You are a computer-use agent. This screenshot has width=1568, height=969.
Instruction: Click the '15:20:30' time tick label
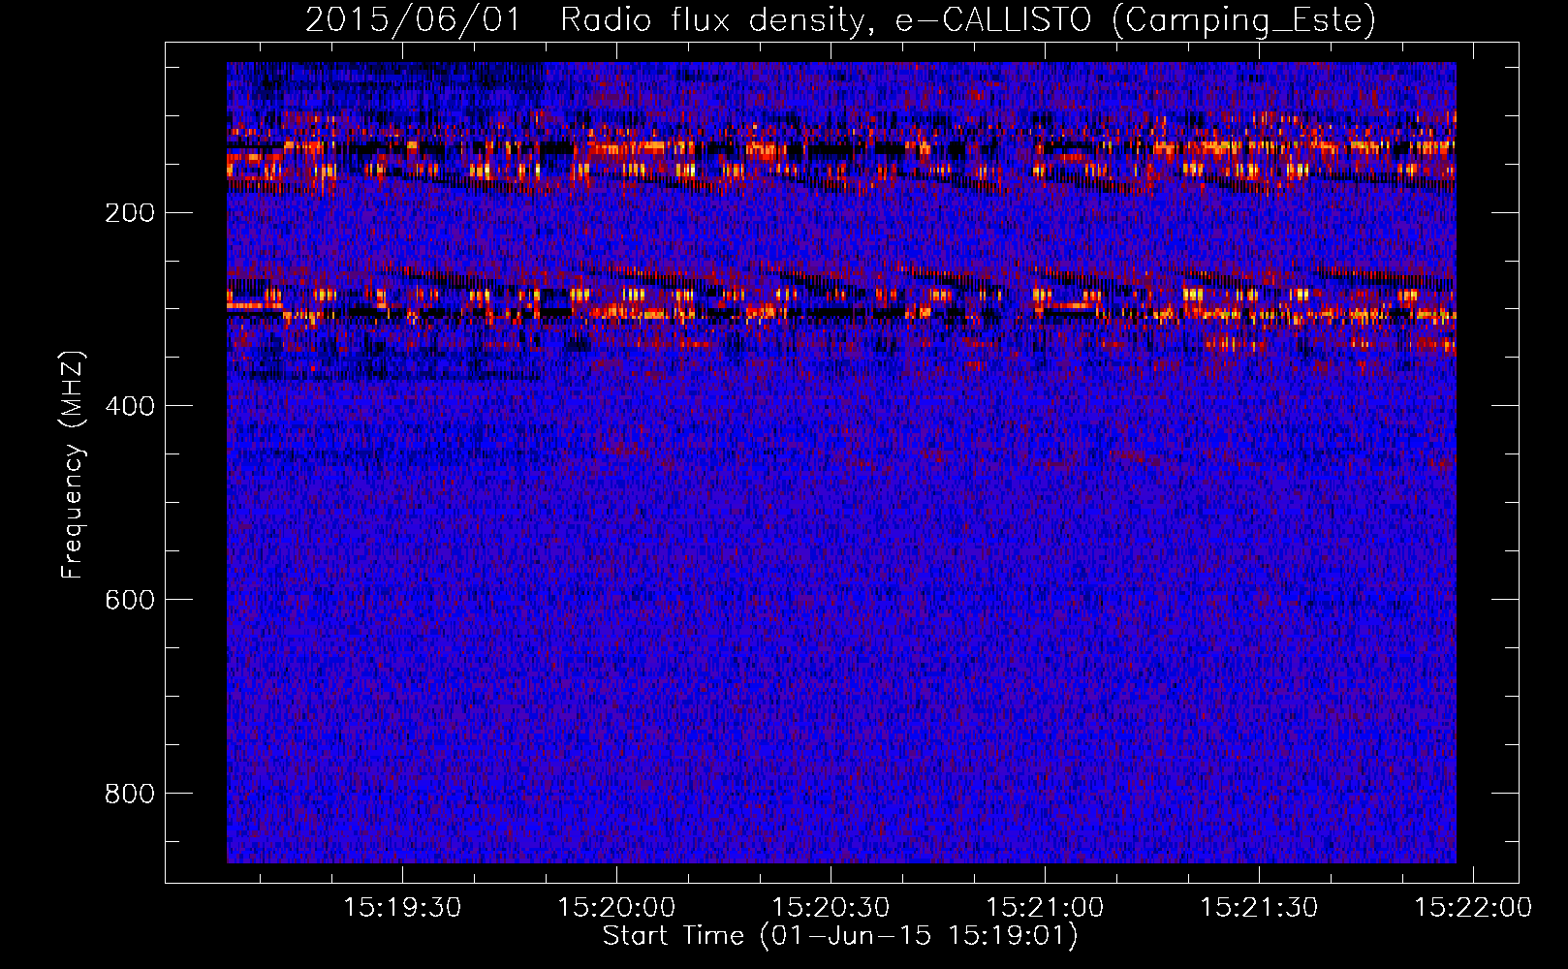coord(831,907)
